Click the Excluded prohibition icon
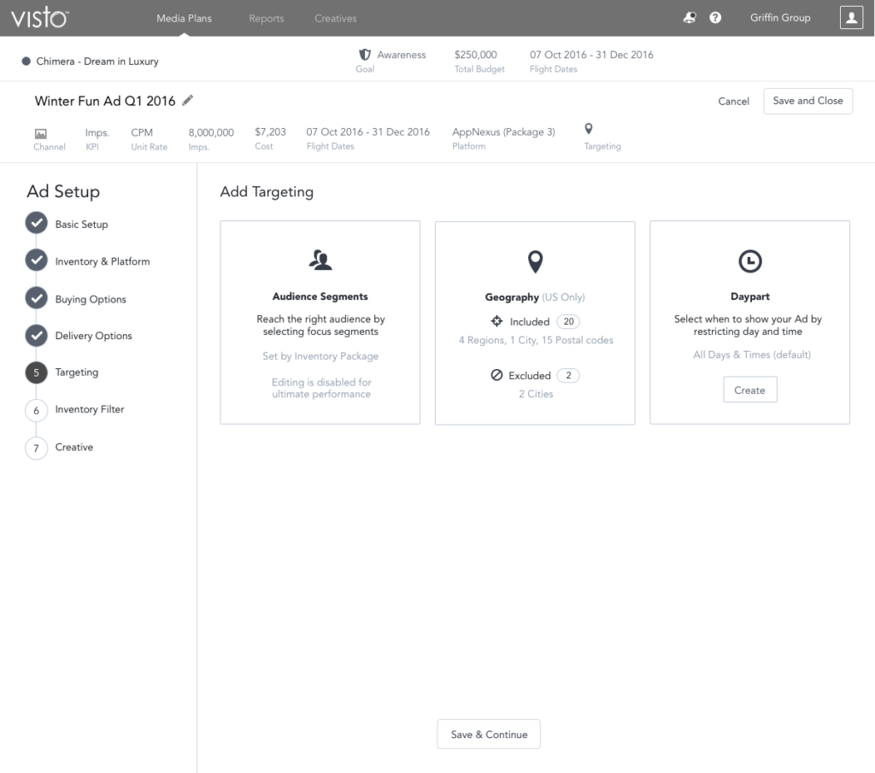 click(496, 375)
